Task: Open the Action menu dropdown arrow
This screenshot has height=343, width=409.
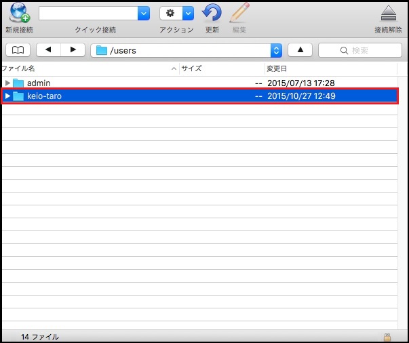Action: coord(188,14)
